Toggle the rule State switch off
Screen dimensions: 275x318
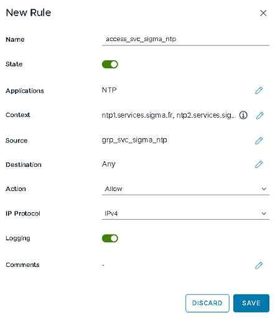click(110, 64)
